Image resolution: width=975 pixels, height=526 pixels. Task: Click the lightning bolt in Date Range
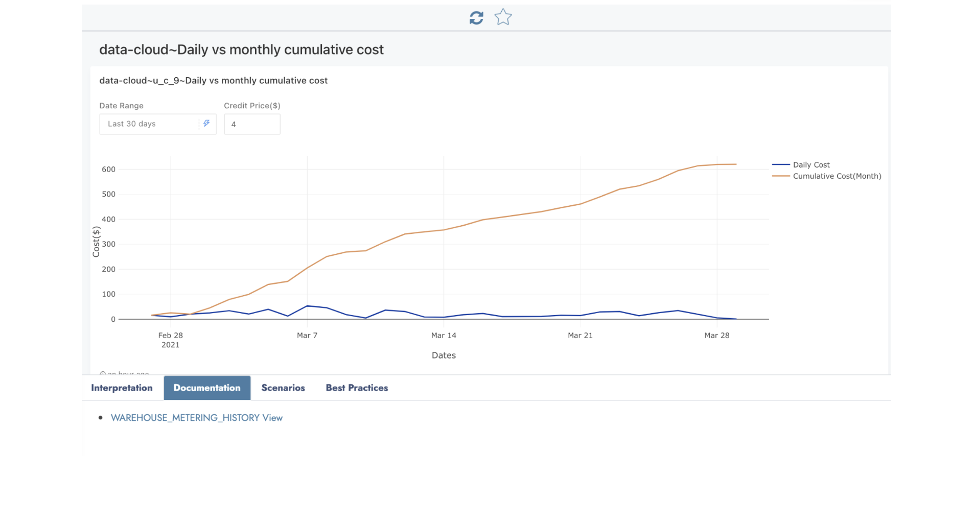point(206,124)
